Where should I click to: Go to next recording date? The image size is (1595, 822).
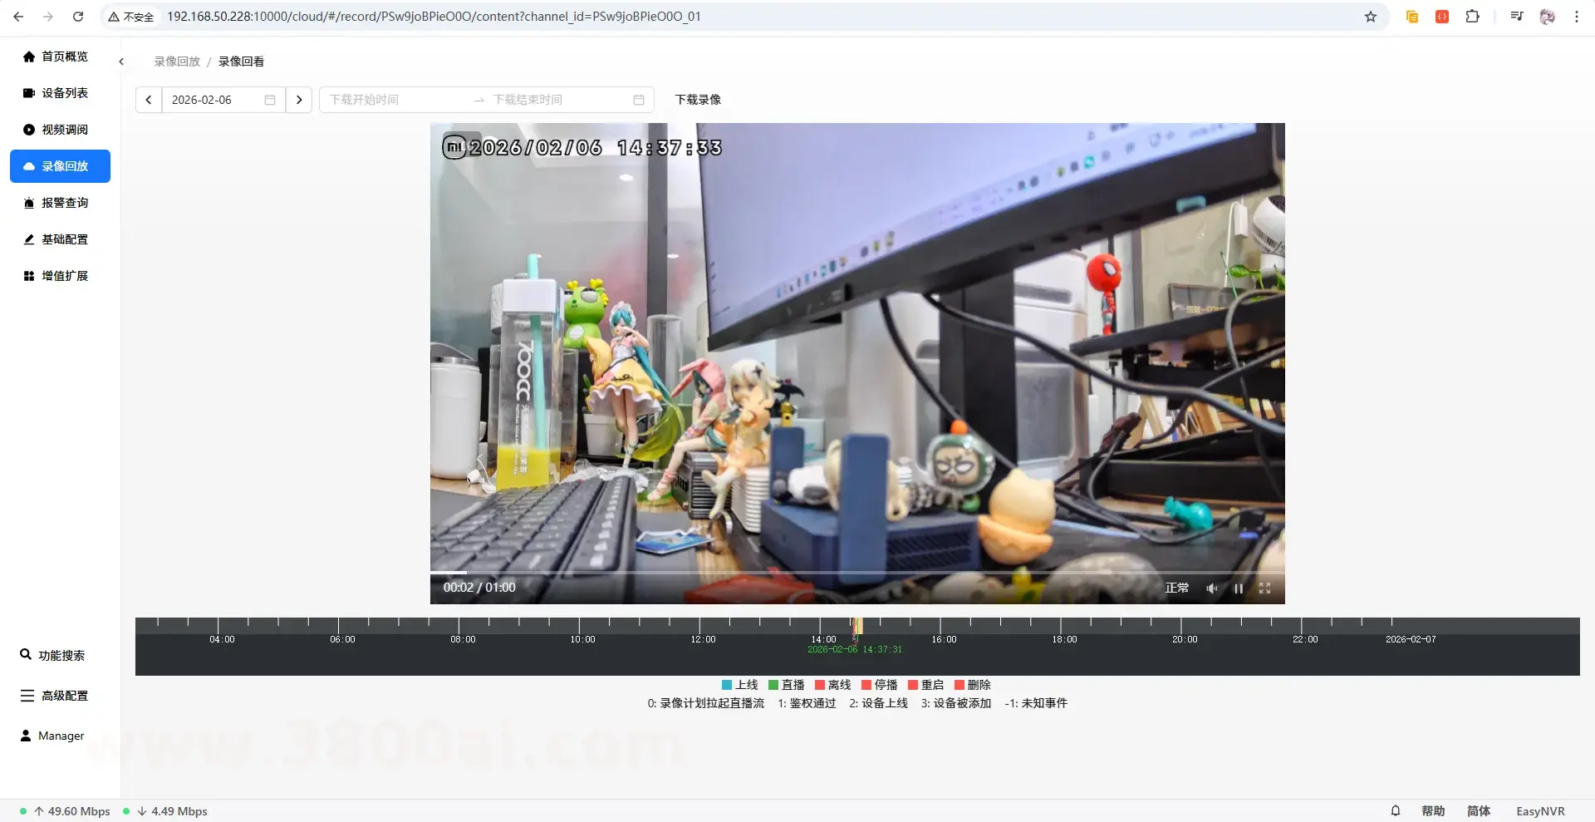click(x=299, y=100)
